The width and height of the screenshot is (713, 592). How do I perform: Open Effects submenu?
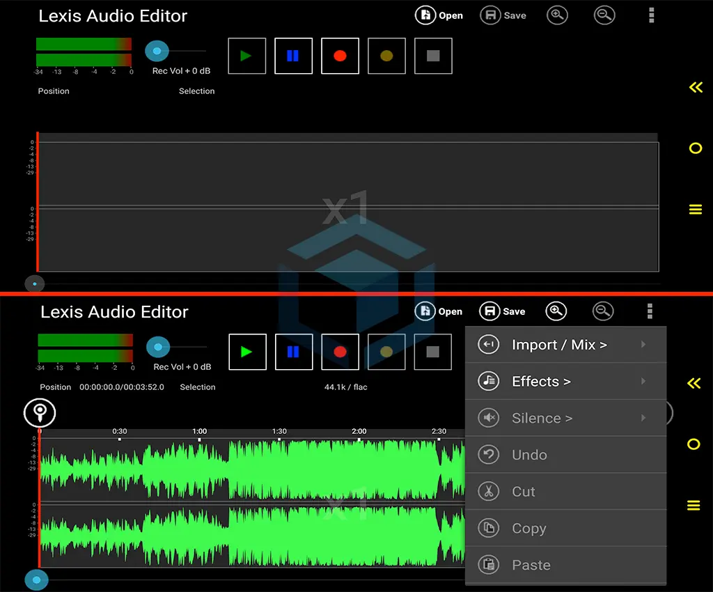pos(565,382)
